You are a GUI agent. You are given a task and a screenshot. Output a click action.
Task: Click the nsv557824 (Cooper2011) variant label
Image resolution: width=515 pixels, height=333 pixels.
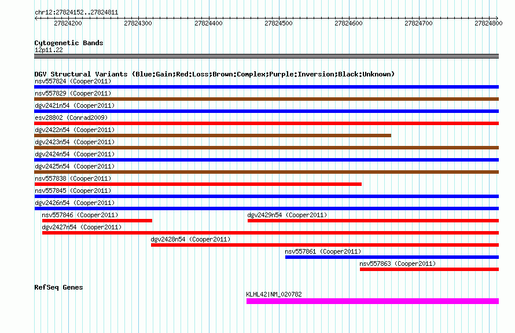(73, 81)
